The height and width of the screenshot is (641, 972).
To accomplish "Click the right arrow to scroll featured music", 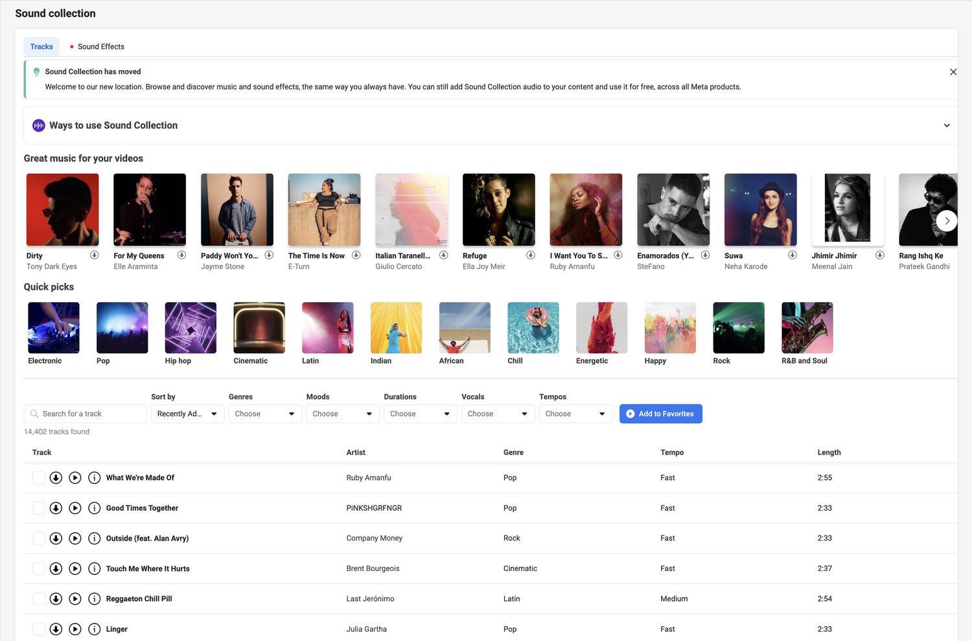I will [947, 220].
